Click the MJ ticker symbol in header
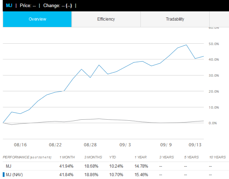Viewport: 229px width, 179px height. (x=9, y=6)
